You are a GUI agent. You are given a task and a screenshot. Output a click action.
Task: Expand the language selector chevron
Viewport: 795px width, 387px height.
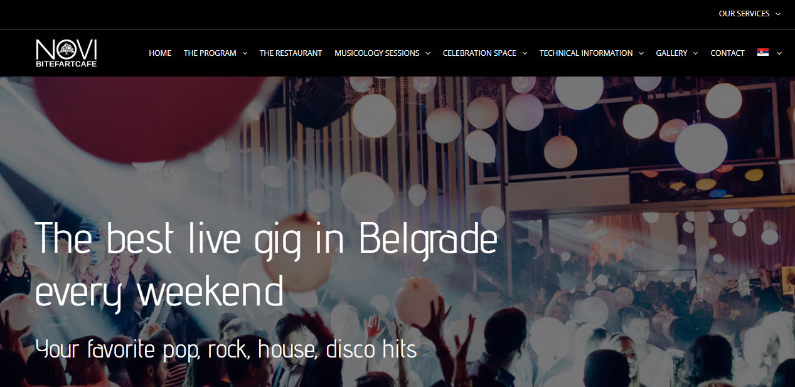coord(779,53)
